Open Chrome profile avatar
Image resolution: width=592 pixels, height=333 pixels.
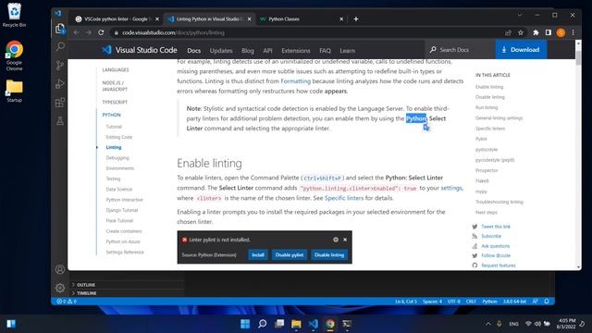561,33
